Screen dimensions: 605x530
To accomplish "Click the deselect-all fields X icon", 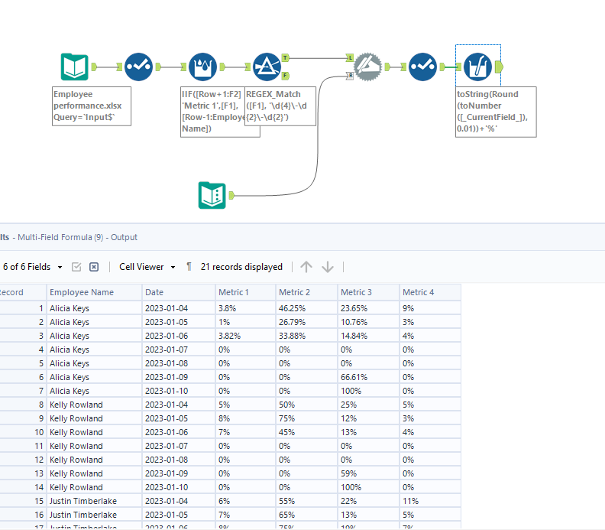I will (94, 267).
